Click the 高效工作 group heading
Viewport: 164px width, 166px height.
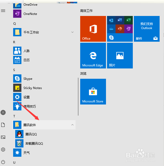click(86, 11)
